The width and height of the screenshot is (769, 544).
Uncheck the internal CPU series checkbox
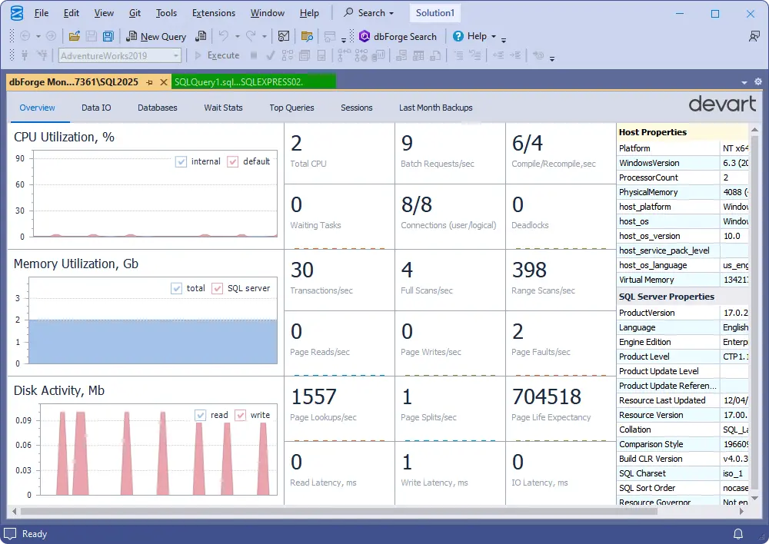pos(181,161)
